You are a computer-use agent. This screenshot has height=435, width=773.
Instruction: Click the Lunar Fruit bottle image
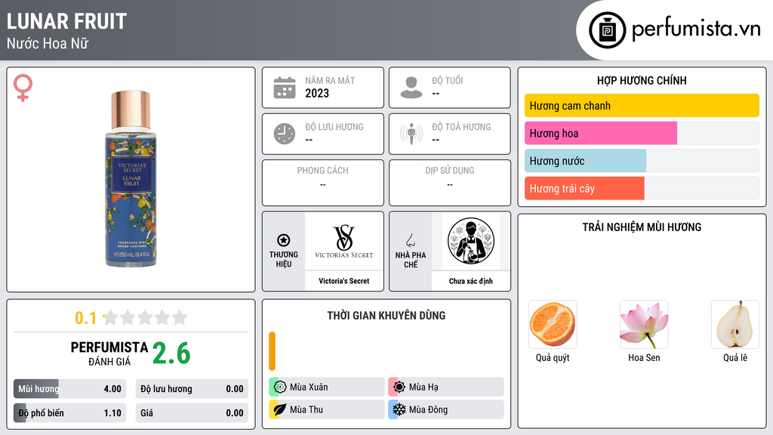pos(131,178)
